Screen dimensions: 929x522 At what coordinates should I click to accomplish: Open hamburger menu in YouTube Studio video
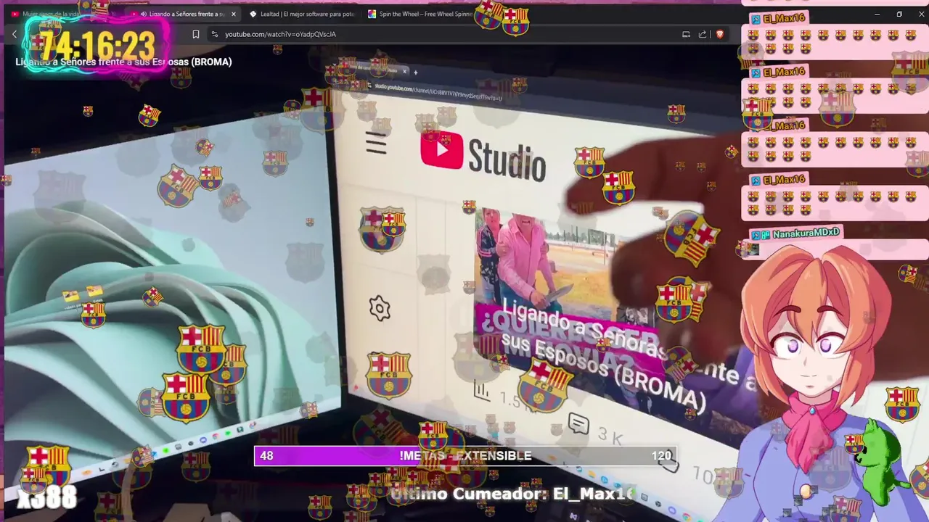tap(376, 142)
